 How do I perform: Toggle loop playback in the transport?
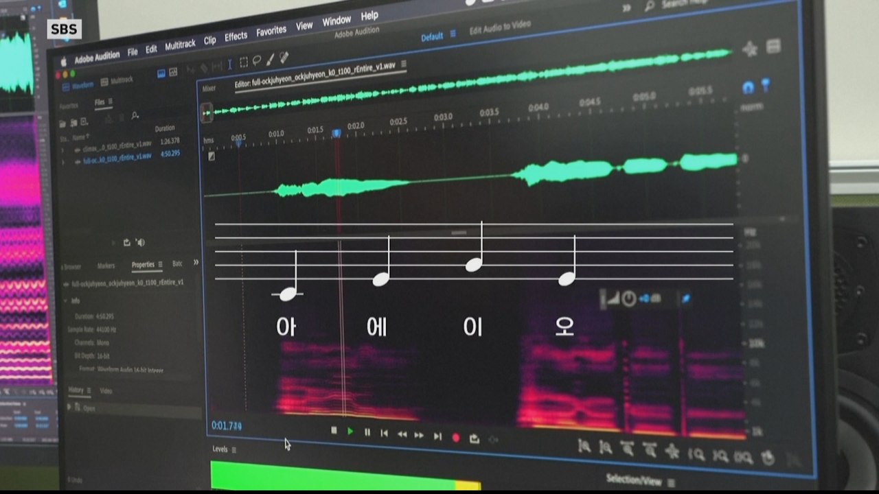(x=474, y=438)
